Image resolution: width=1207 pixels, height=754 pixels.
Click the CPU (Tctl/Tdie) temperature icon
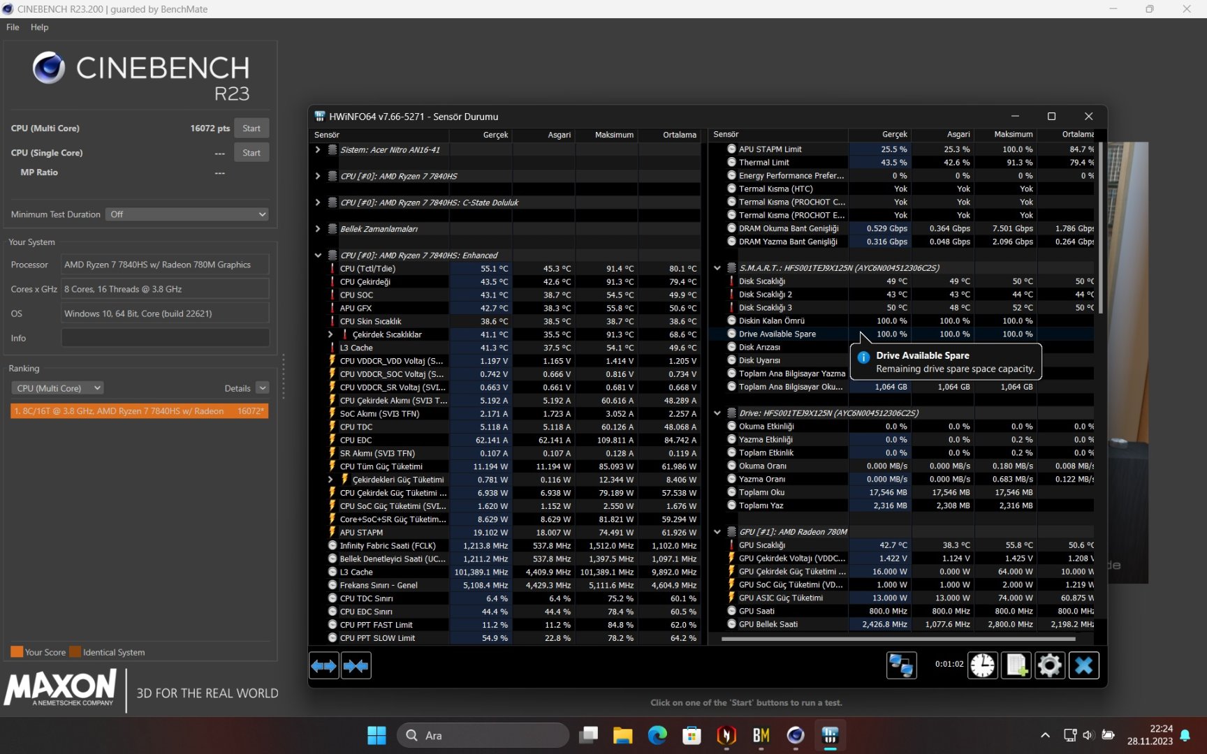click(332, 269)
